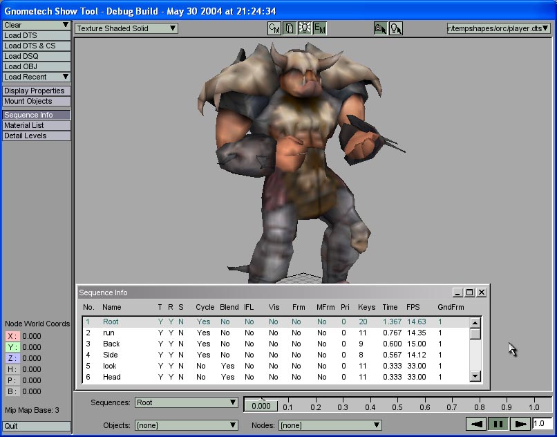Toggle the Sequence Info sidebar entry
557x437 pixels.
point(37,115)
